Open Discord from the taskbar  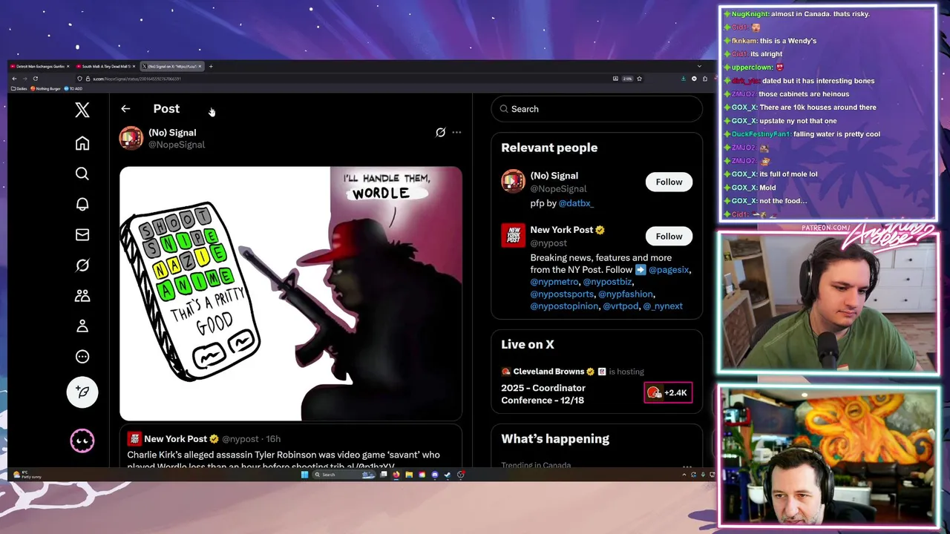pos(435,475)
